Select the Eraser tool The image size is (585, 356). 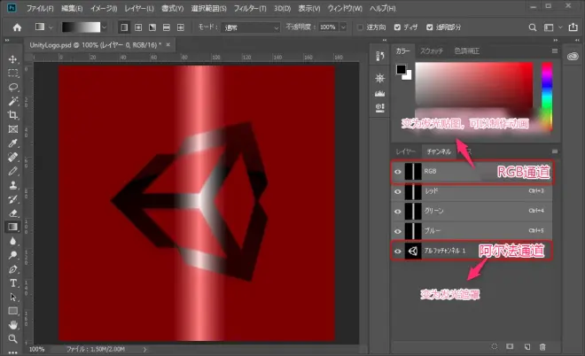tap(13, 213)
